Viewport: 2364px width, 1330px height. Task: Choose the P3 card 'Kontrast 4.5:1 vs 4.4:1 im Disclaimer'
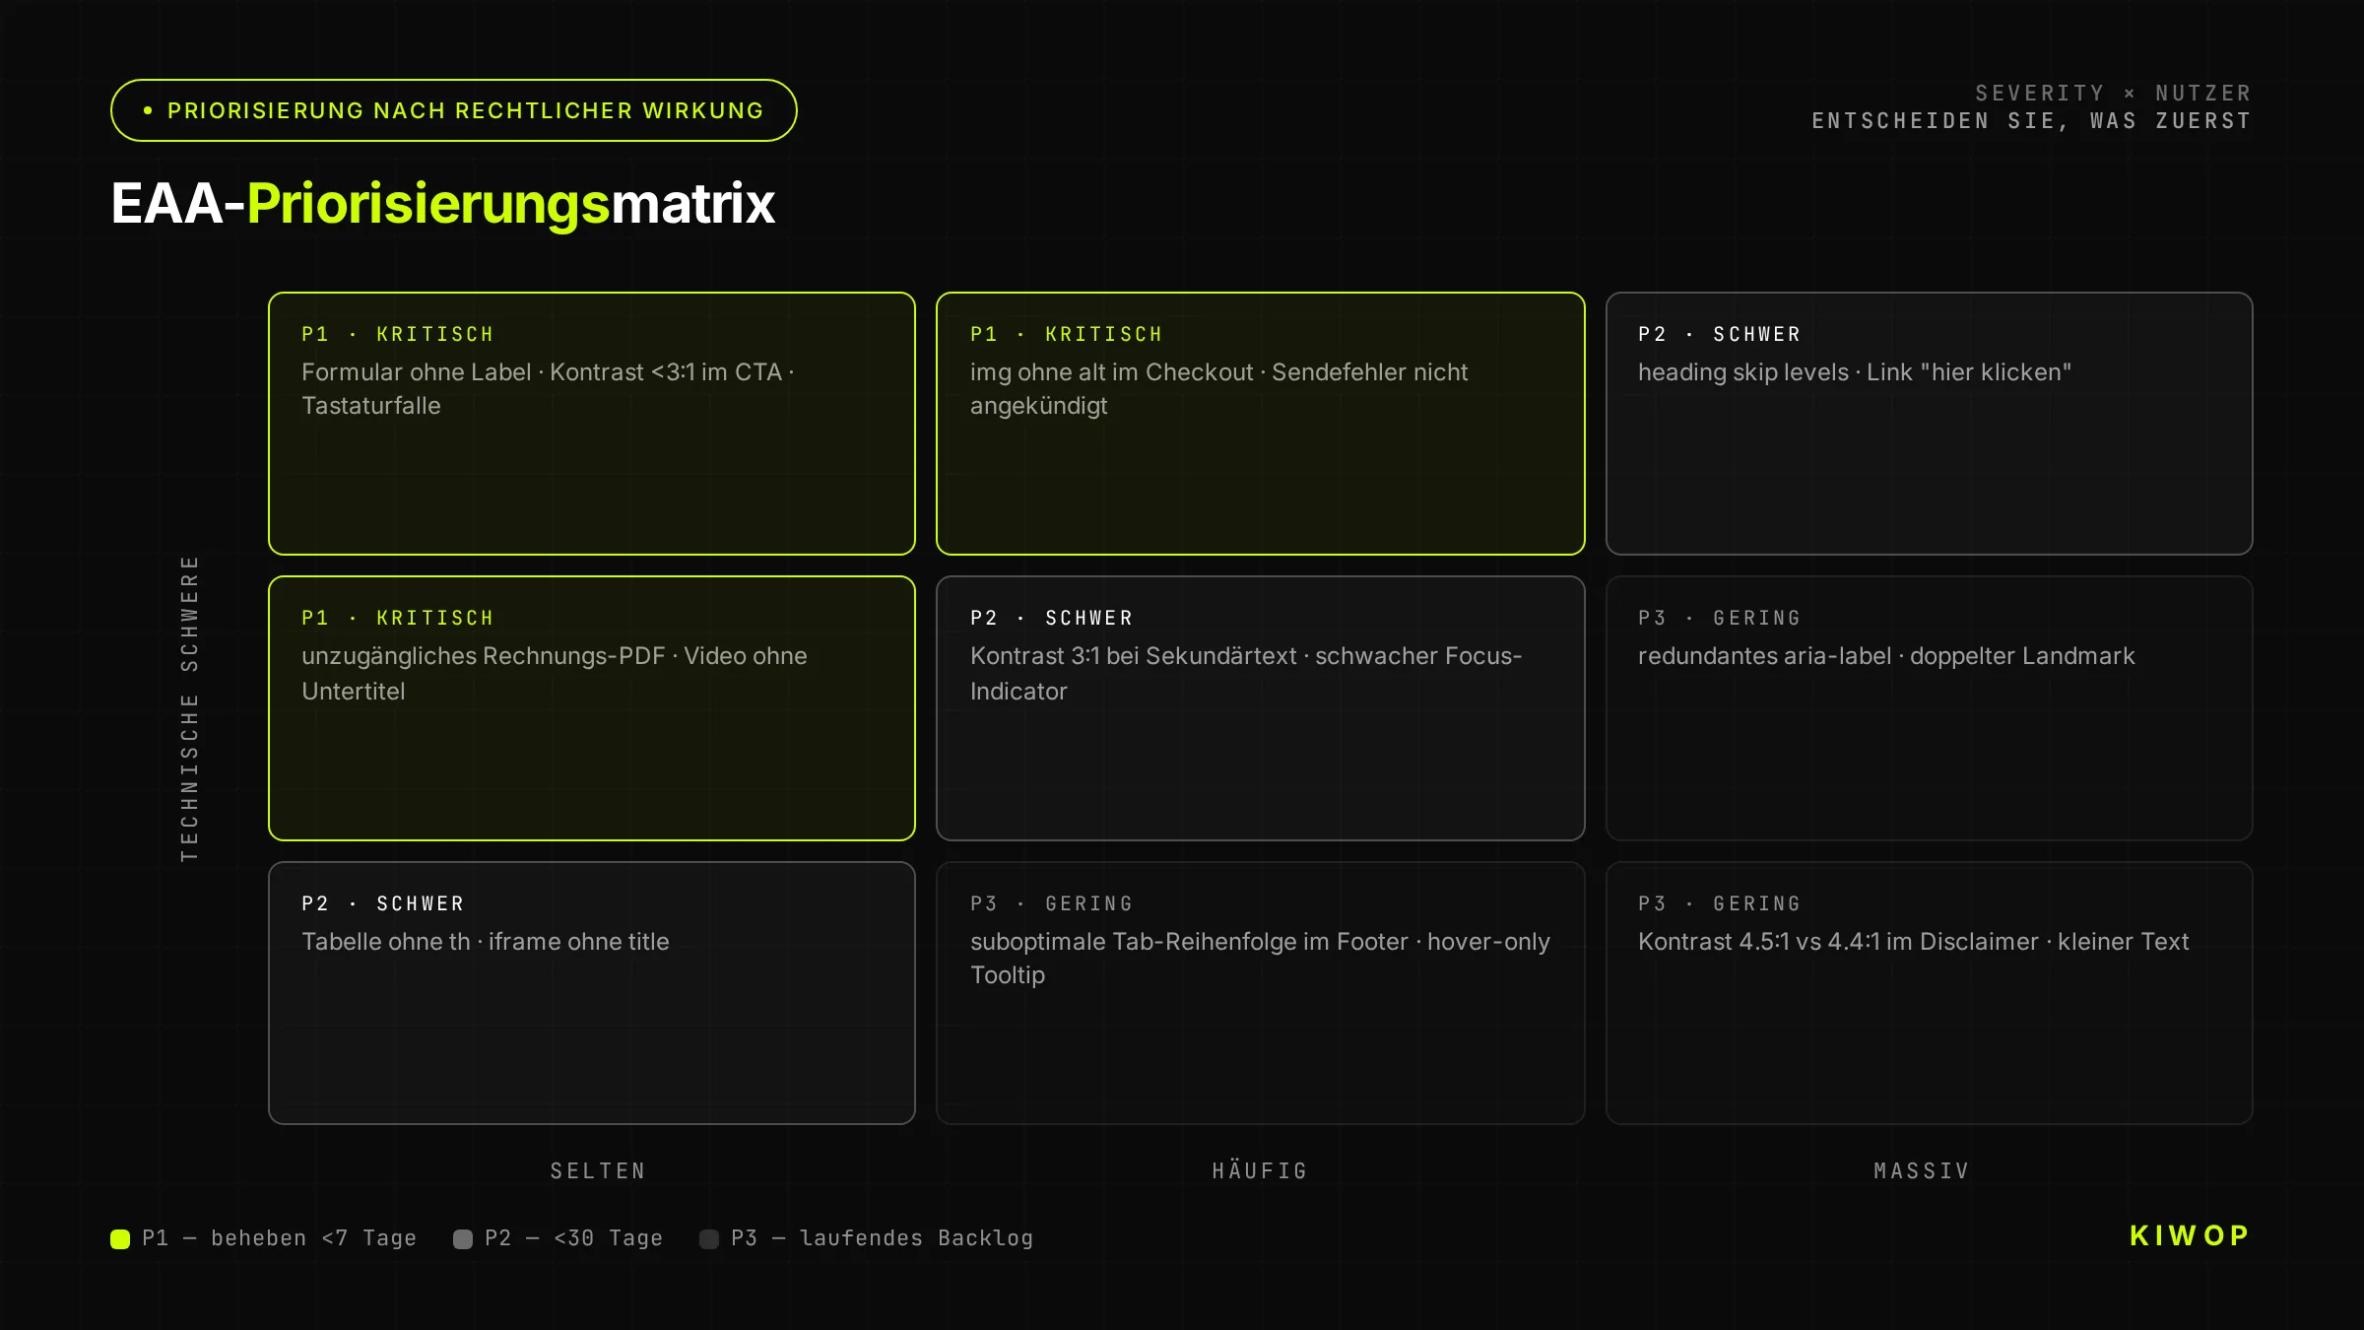[x=1929, y=993]
